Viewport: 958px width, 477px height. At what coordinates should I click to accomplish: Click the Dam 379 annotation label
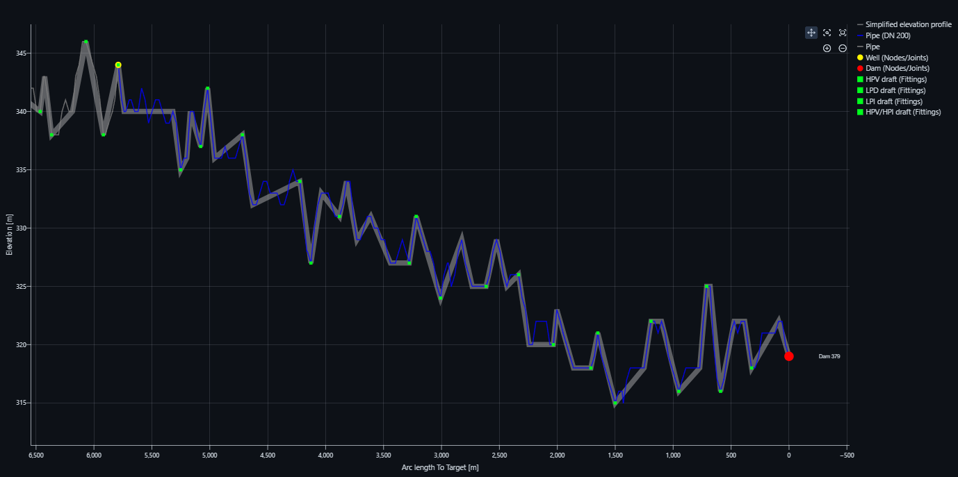coord(829,356)
